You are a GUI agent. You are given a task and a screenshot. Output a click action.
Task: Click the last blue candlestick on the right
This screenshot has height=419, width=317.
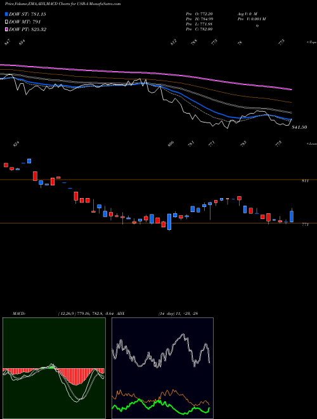292,216
